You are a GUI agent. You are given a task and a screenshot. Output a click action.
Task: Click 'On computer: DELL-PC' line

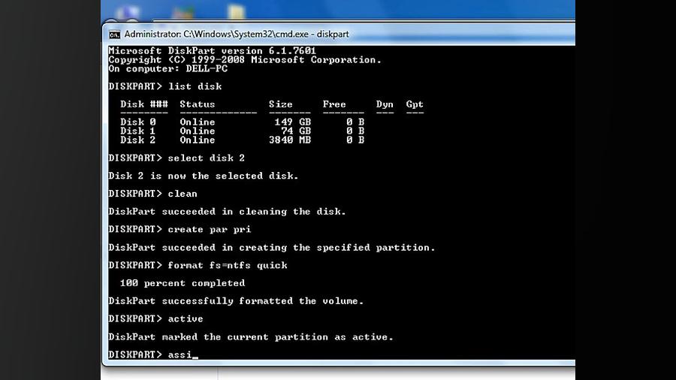pyautogui.click(x=167, y=69)
